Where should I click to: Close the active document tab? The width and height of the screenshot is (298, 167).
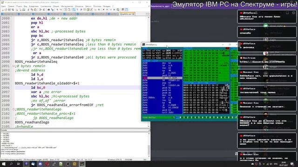133,14
